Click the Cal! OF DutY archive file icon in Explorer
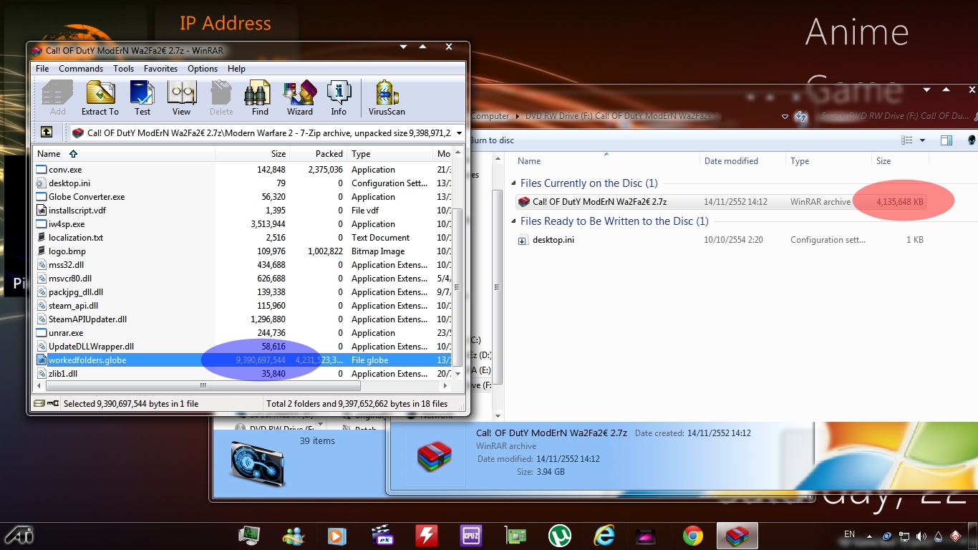 (524, 202)
